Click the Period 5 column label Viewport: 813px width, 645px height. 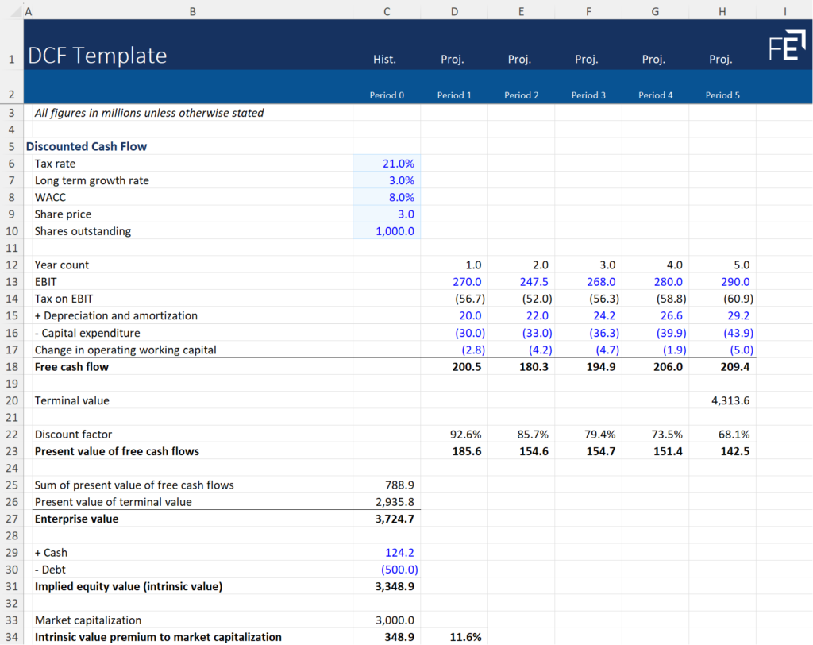(x=722, y=95)
